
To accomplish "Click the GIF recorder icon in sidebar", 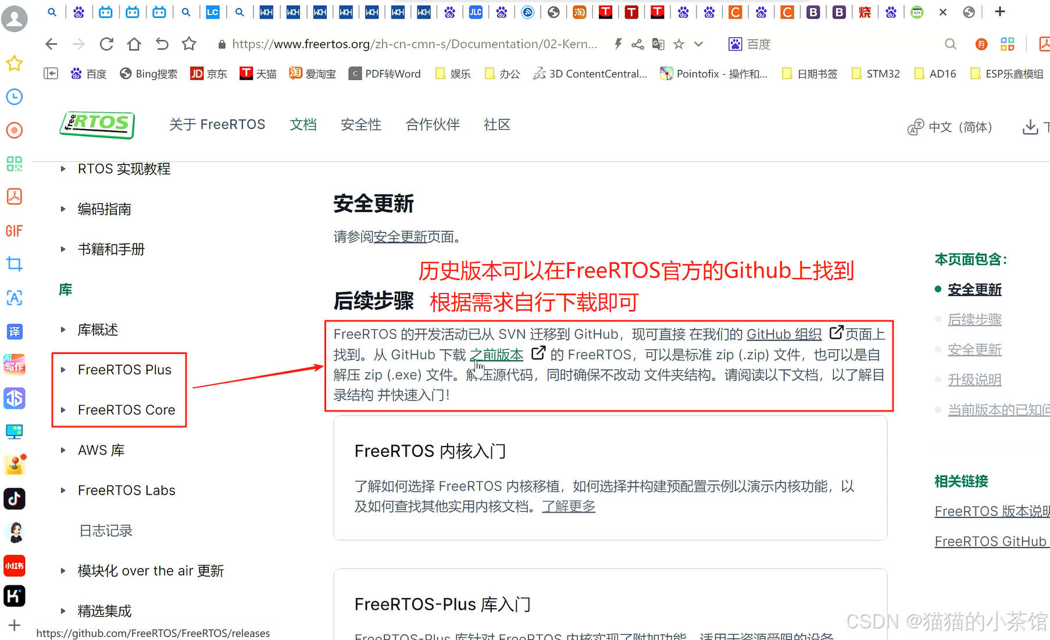I will [15, 231].
